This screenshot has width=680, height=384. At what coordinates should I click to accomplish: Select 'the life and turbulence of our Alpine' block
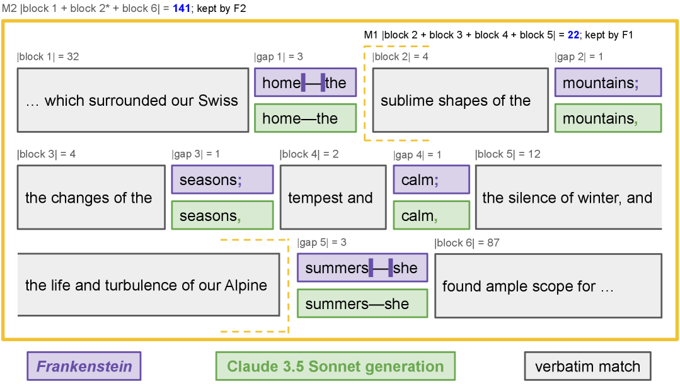point(148,285)
